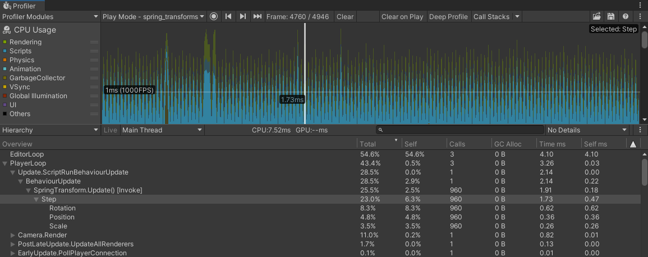The width and height of the screenshot is (648, 257).
Task: Sort by the GC Alloc column header
Action: tap(514, 144)
